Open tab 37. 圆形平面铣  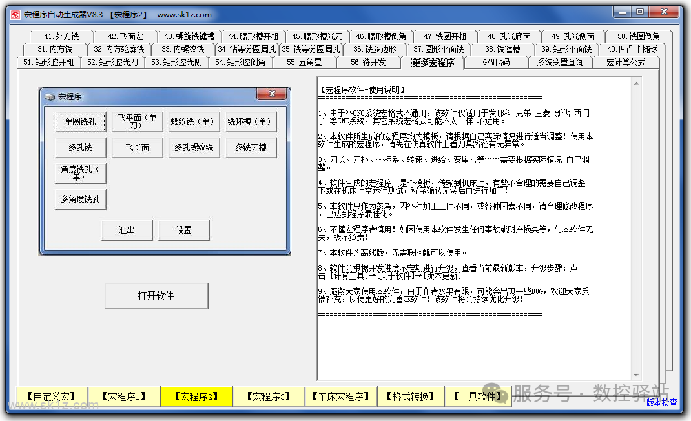(438, 49)
